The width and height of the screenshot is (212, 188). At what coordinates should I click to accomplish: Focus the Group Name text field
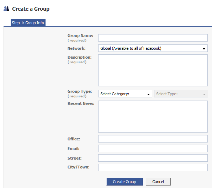(153, 38)
